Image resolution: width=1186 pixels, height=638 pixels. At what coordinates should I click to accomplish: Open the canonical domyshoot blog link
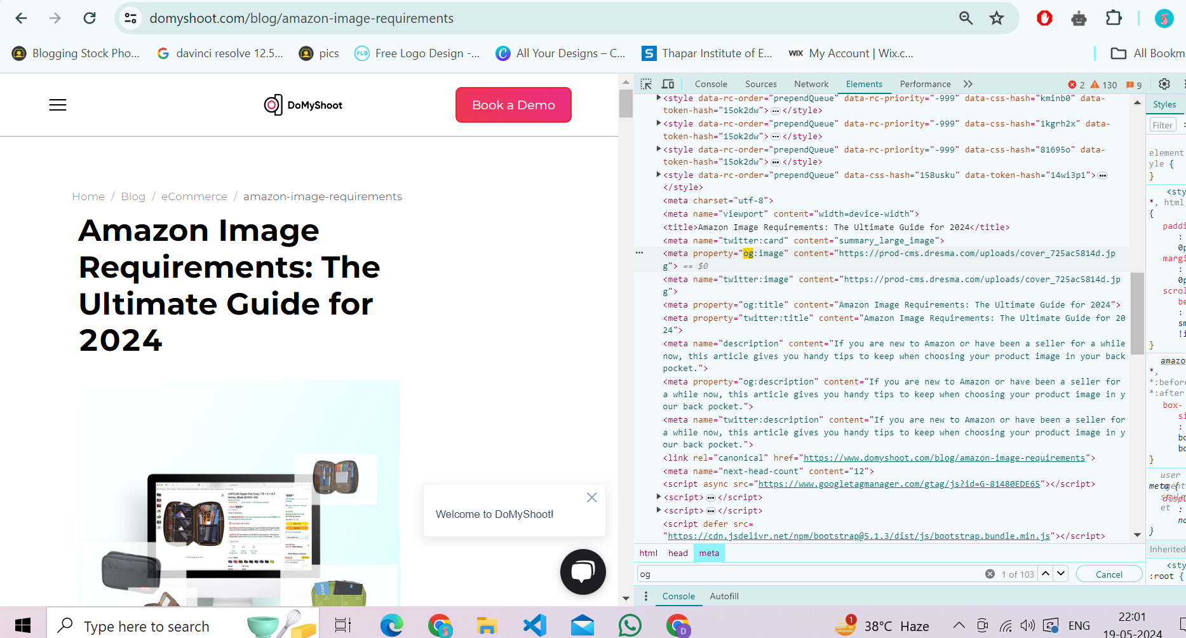pos(944,458)
